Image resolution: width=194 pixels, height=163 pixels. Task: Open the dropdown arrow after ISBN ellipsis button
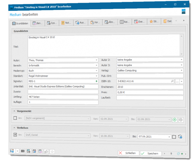click(181, 81)
